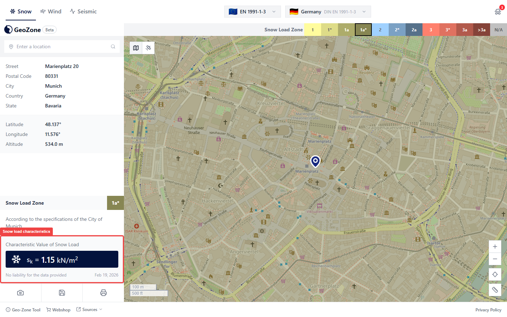Open the EN 1991-1-3 standard dropdown
507x317 pixels.
click(252, 12)
